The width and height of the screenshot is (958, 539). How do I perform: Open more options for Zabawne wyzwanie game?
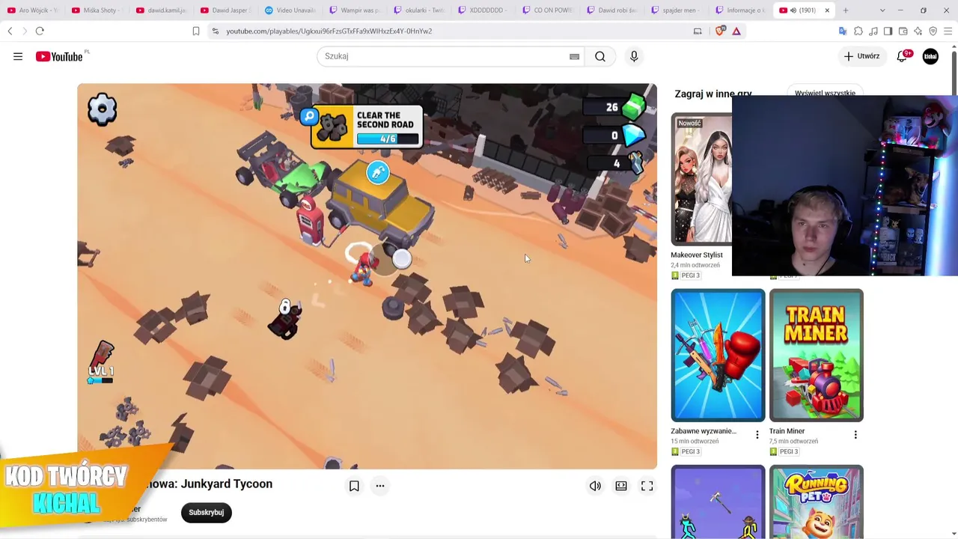pos(757,434)
